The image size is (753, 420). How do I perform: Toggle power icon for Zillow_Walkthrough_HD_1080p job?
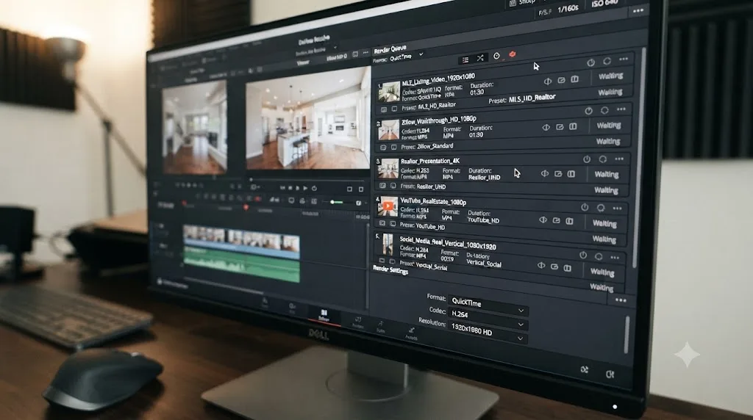pos(589,111)
